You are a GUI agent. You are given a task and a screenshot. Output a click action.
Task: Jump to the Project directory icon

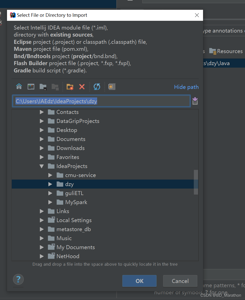tap(43, 87)
